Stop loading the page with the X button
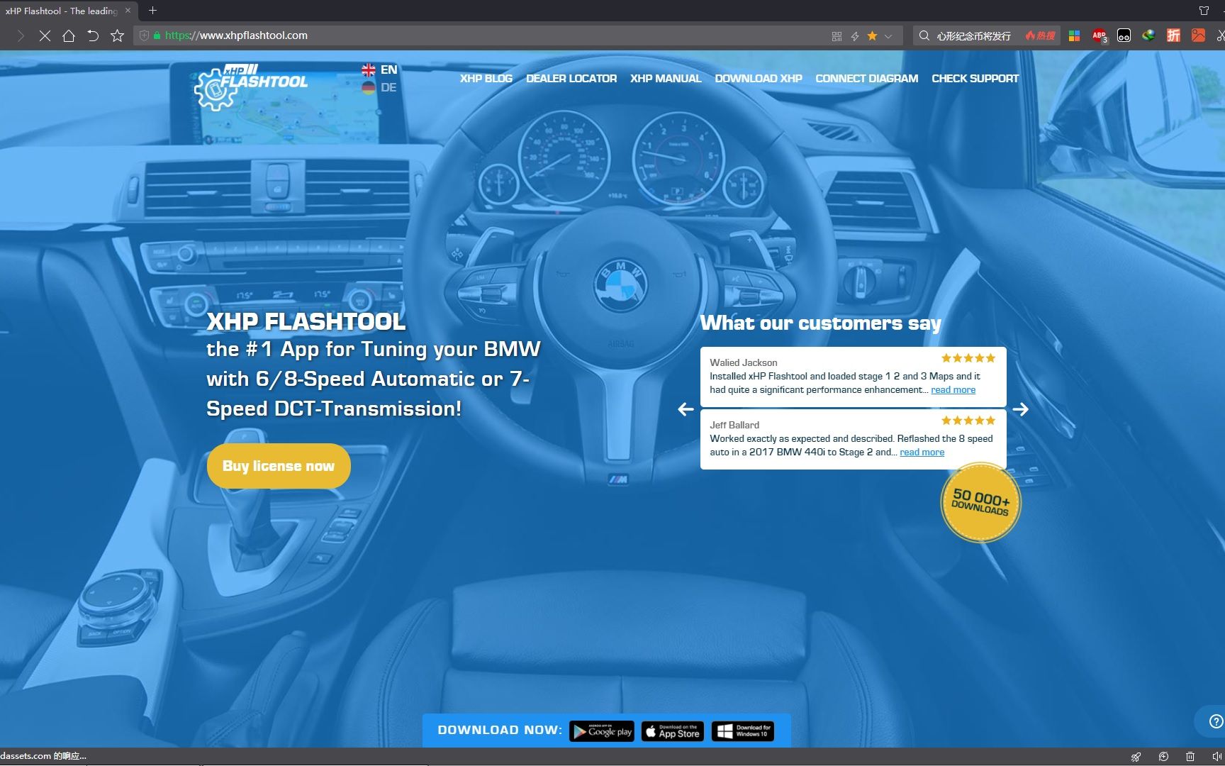 point(45,35)
